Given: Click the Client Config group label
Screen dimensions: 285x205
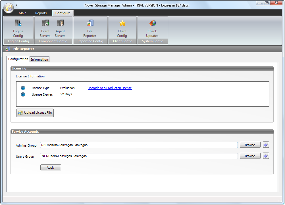Looking at the screenshot, I should point(123,41).
